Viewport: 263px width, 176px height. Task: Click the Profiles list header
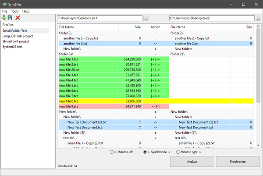(x=25, y=25)
